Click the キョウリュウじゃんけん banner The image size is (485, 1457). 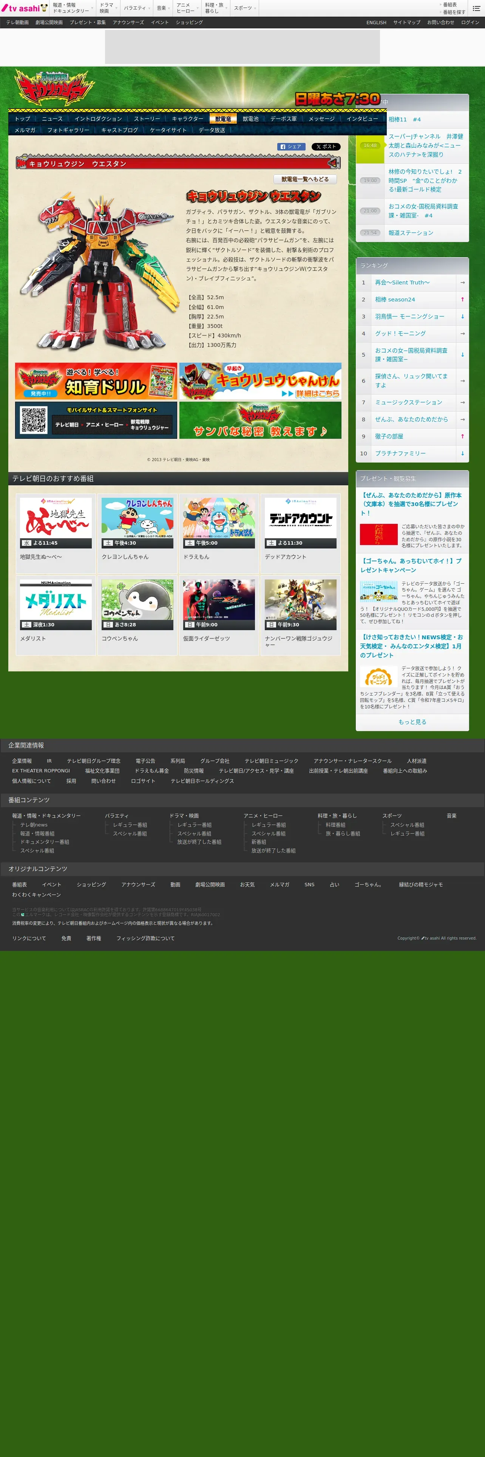(x=260, y=381)
